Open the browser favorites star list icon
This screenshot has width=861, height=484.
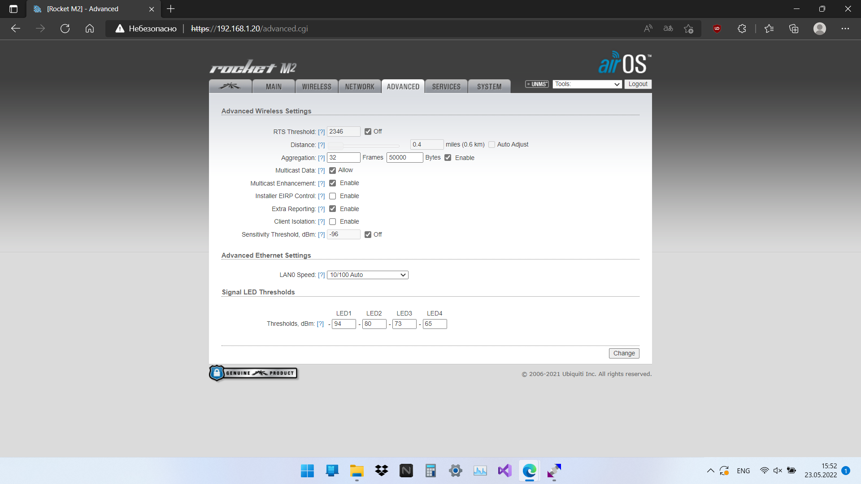[x=769, y=29]
